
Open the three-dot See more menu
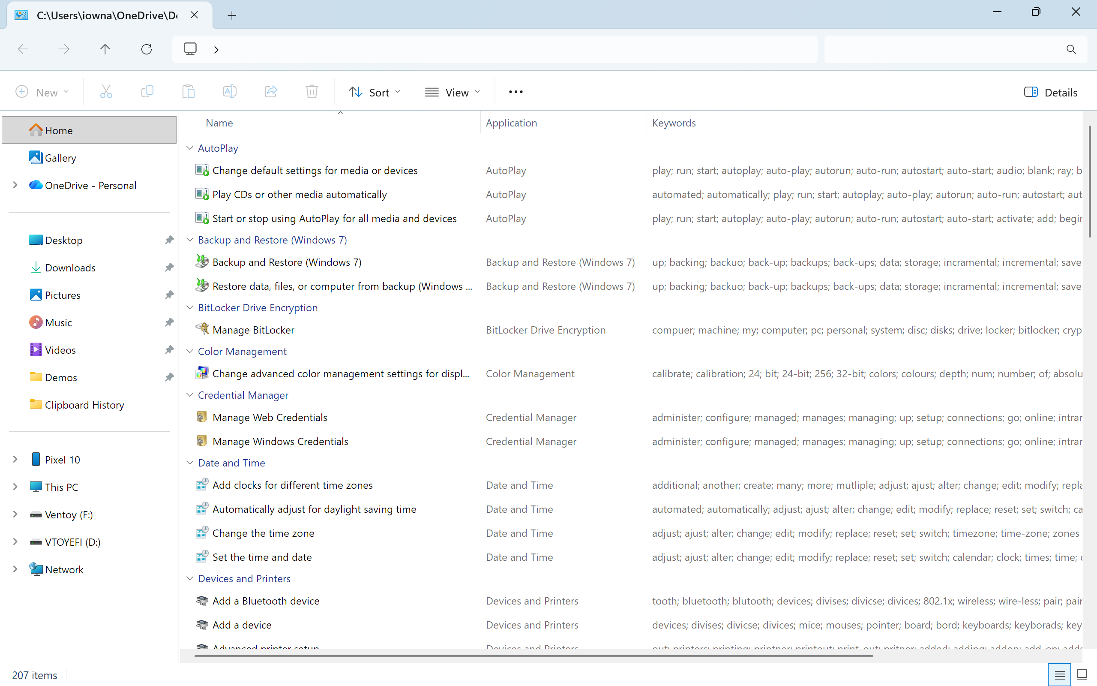516,92
